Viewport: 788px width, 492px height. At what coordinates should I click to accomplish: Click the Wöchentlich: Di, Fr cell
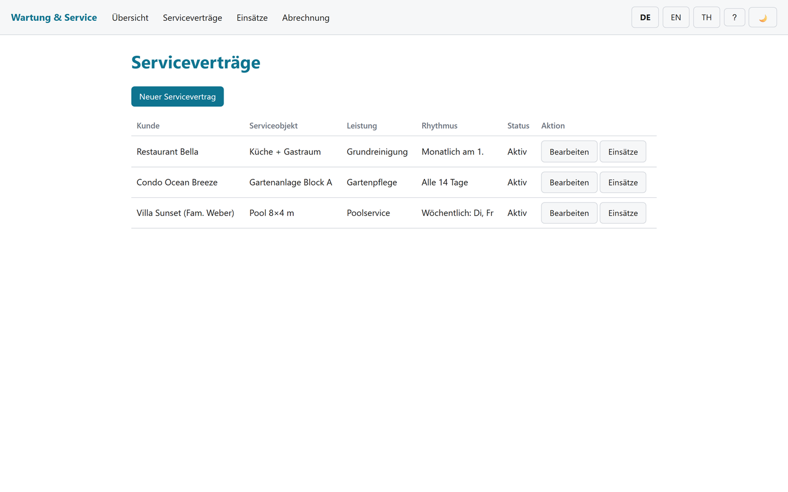click(458, 213)
